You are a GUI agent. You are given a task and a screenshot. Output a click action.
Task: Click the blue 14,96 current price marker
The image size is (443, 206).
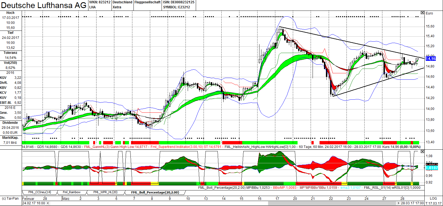click(430, 59)
